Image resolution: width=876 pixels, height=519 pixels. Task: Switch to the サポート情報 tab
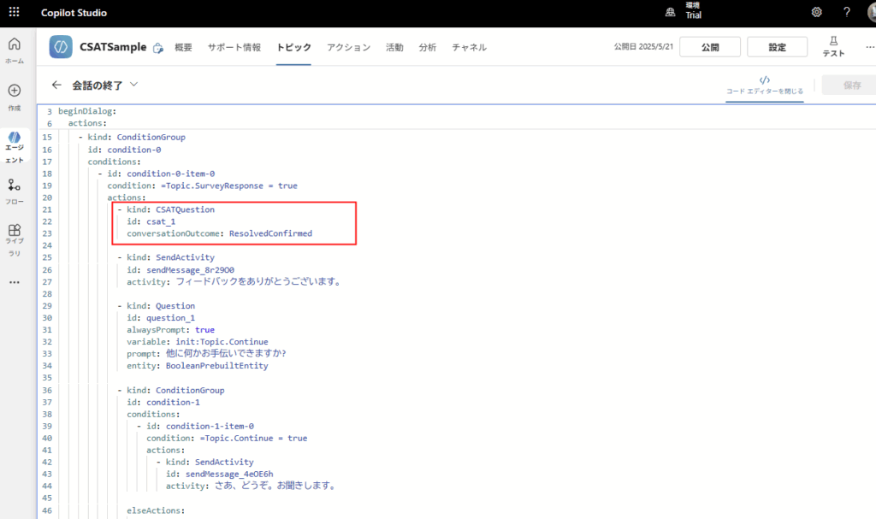coord(234,48)
